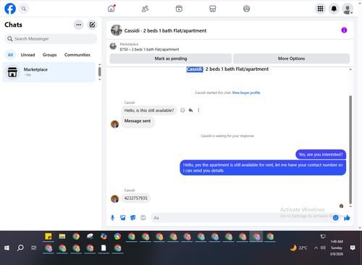Click the More Options button
Screen dimensions: 362x265
point(291,58)
